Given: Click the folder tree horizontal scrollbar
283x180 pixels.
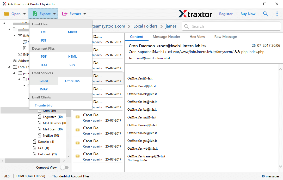Looking at the screenshot, I should point(33,161).
